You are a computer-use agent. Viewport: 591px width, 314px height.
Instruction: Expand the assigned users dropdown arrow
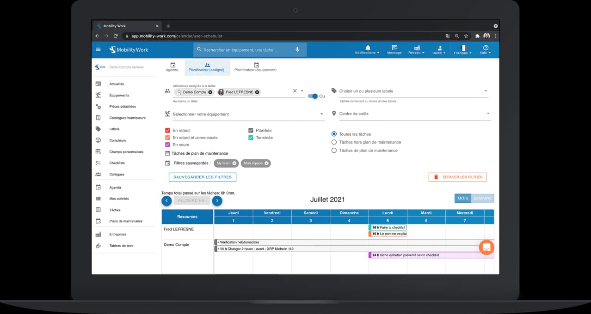(302, 91)
